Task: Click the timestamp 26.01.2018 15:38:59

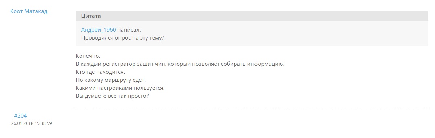Action: coord(31,123)
